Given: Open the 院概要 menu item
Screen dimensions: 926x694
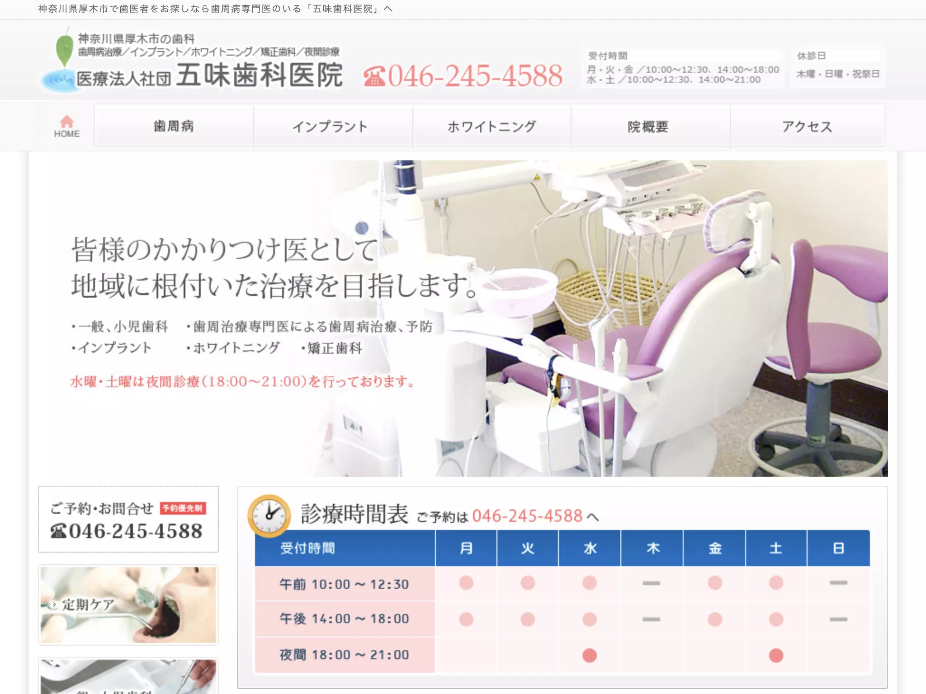Looking at the screenshot, I should pos(650,126).
